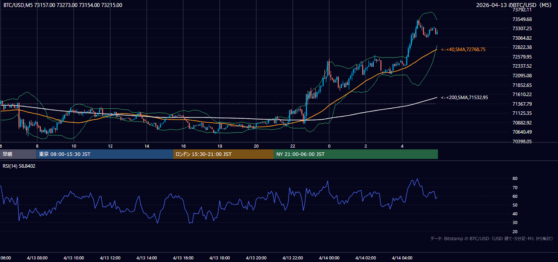Click the Bitstamp data source note
The height and width of the screenshot is (262, 558).
pos(492,238)
